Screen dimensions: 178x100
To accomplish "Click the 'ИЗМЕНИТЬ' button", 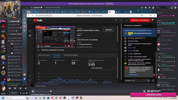I will point(109,30).
